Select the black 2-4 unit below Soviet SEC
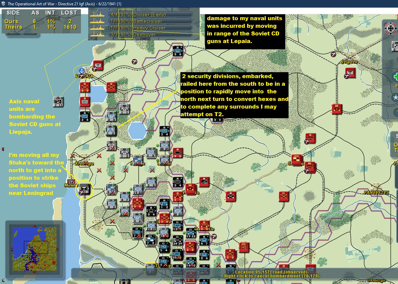The image size is (398, 284). click(85, 116)
